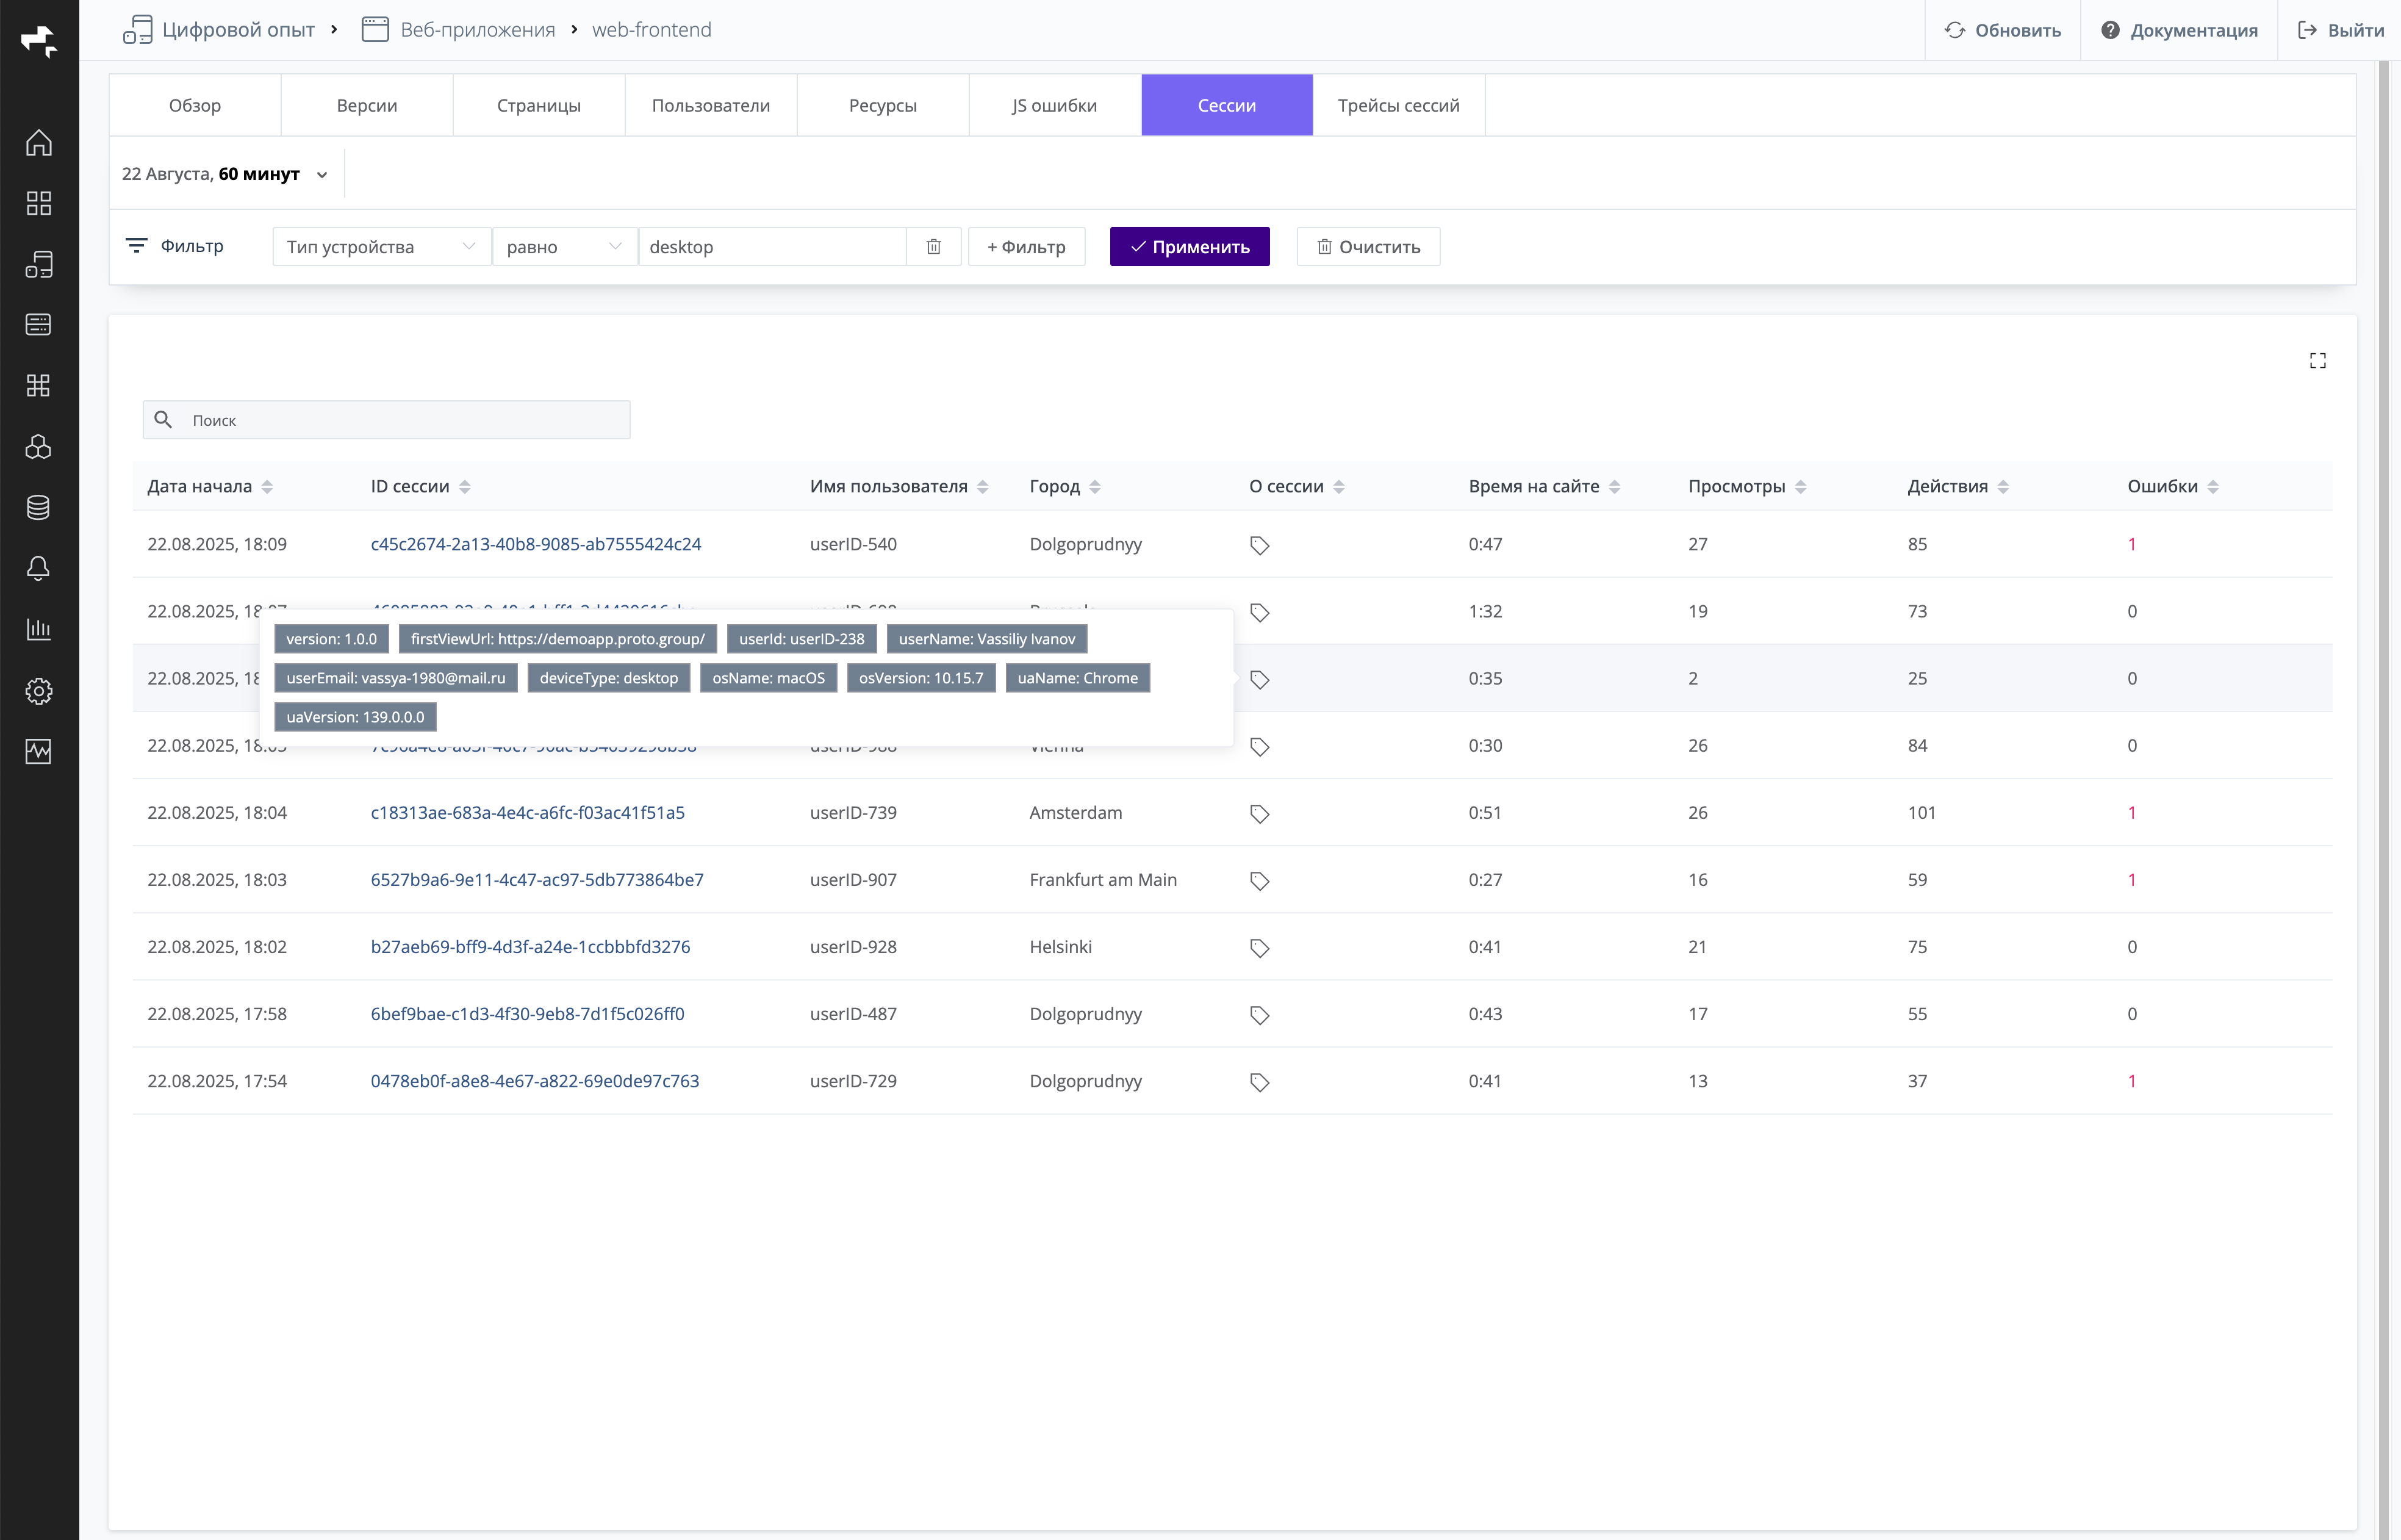Image resolution: width=2401 pixels, height=1540 pixels.
Task: Sort by Дата начала column
Action: coord(267,487)
